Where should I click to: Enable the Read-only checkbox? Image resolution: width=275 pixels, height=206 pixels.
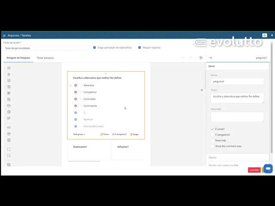click(x=212, y=140)
